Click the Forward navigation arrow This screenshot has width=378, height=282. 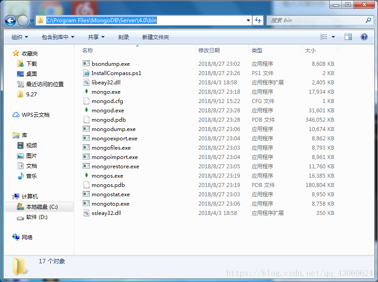coord(23,21)
